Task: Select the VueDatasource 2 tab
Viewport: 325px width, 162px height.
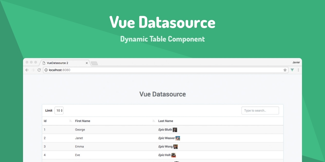Action: point(65,63)
